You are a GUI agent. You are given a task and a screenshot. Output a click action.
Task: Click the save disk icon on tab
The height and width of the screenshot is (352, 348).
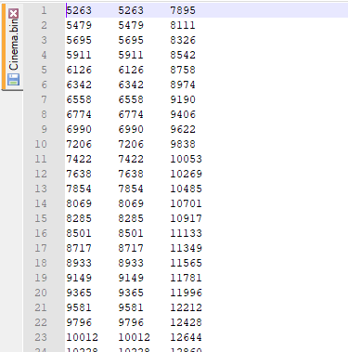point(14,80)
